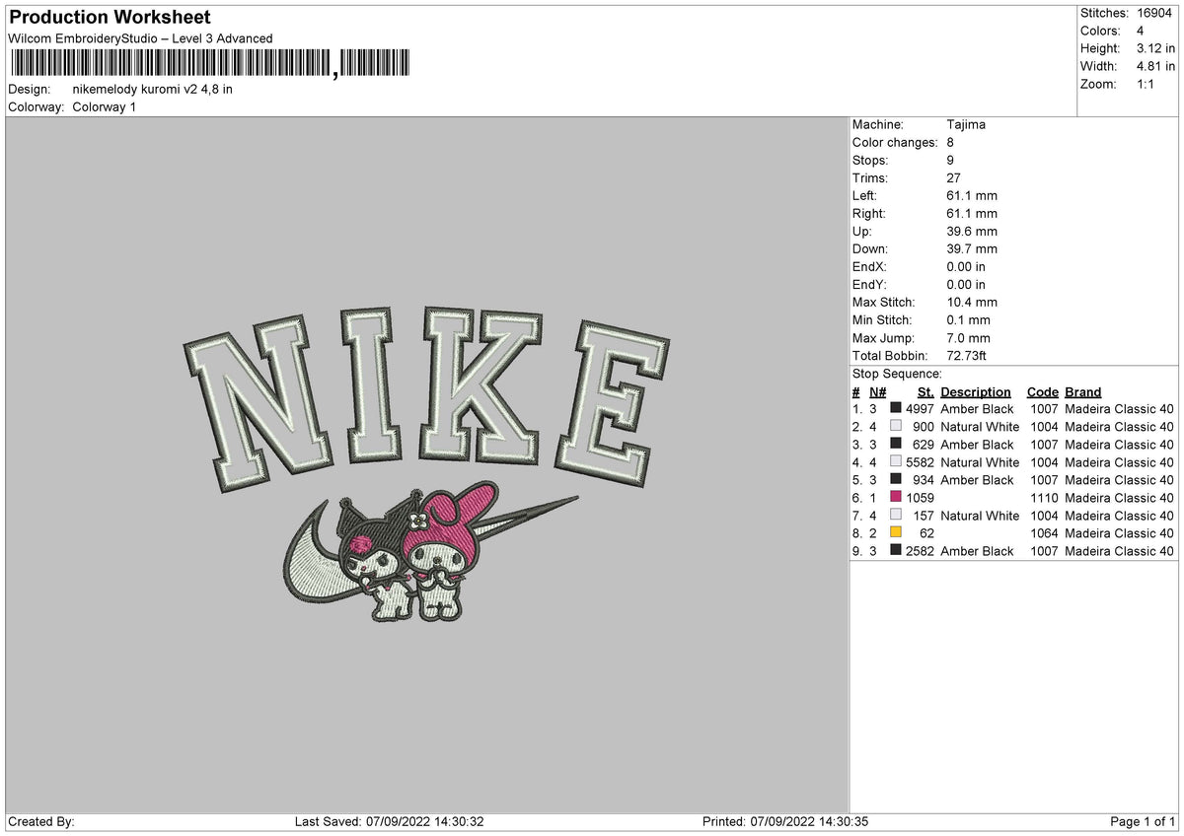
Task: Select the yellow color swatch in stop 8
Action: (896, 533)
